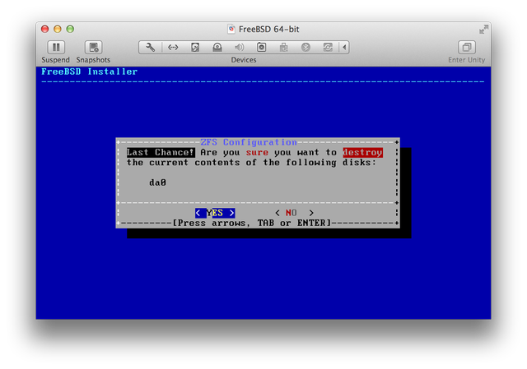Click the camera device icon
The image size is (527, 369).
pos(262,48)
